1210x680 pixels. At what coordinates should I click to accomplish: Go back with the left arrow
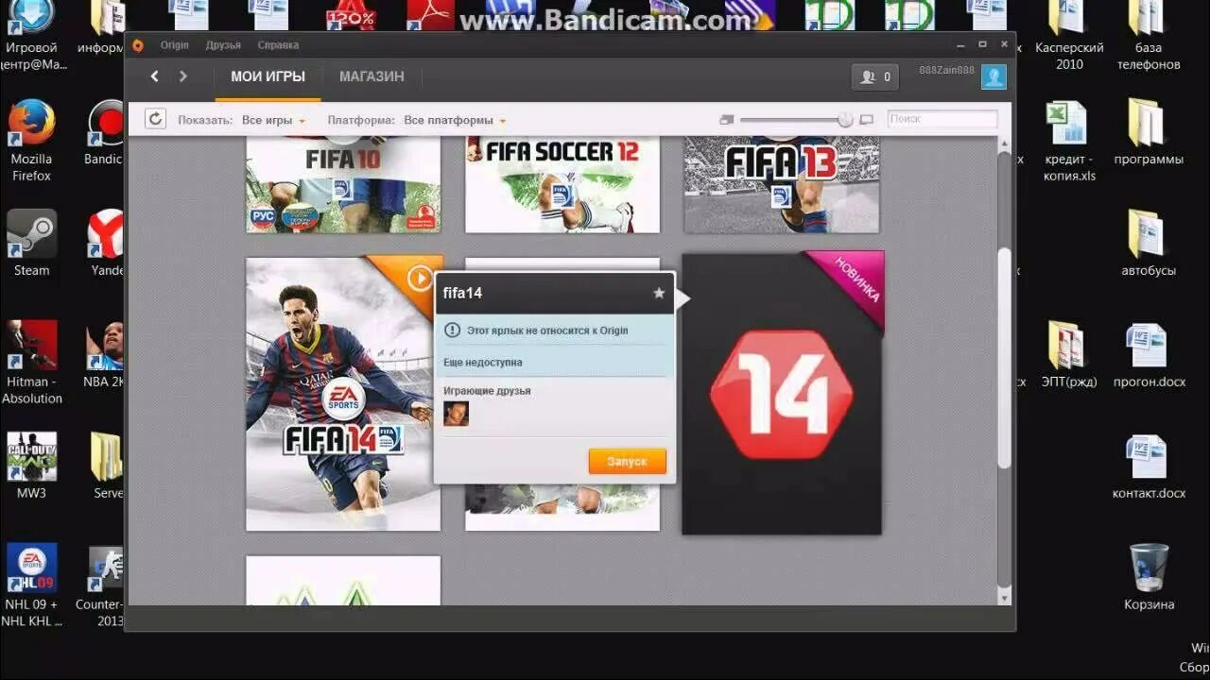155,76
